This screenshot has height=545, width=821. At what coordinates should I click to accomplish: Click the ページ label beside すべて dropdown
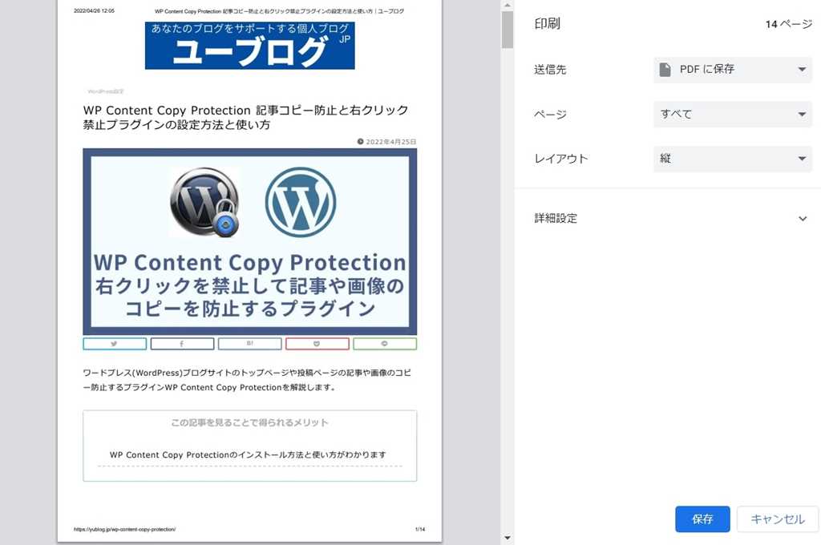click(550, 114)
